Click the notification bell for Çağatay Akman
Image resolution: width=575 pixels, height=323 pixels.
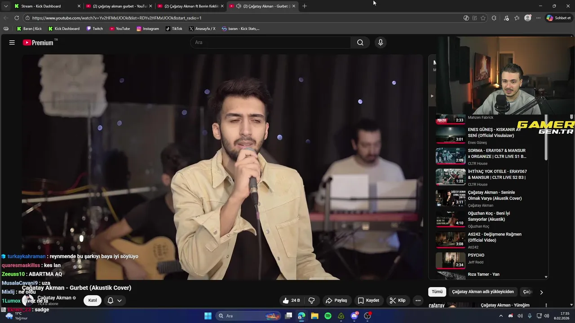pos(111,301)
